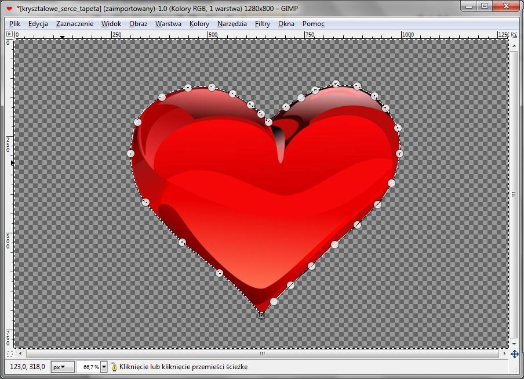Click the GIMP heart icon in title bar
Image resolution: width=524 pixels, height=379 pixels.
pyautogui.click(x=9, y=9)
